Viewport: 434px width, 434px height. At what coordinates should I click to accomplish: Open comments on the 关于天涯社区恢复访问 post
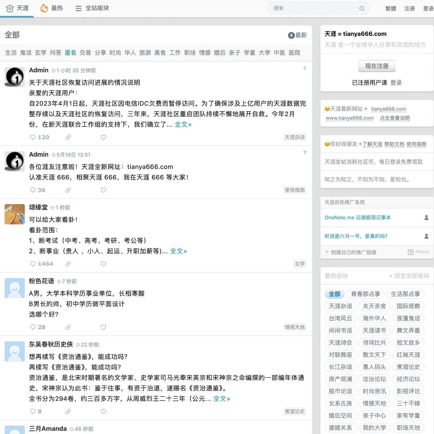click(x=40, y=137)
